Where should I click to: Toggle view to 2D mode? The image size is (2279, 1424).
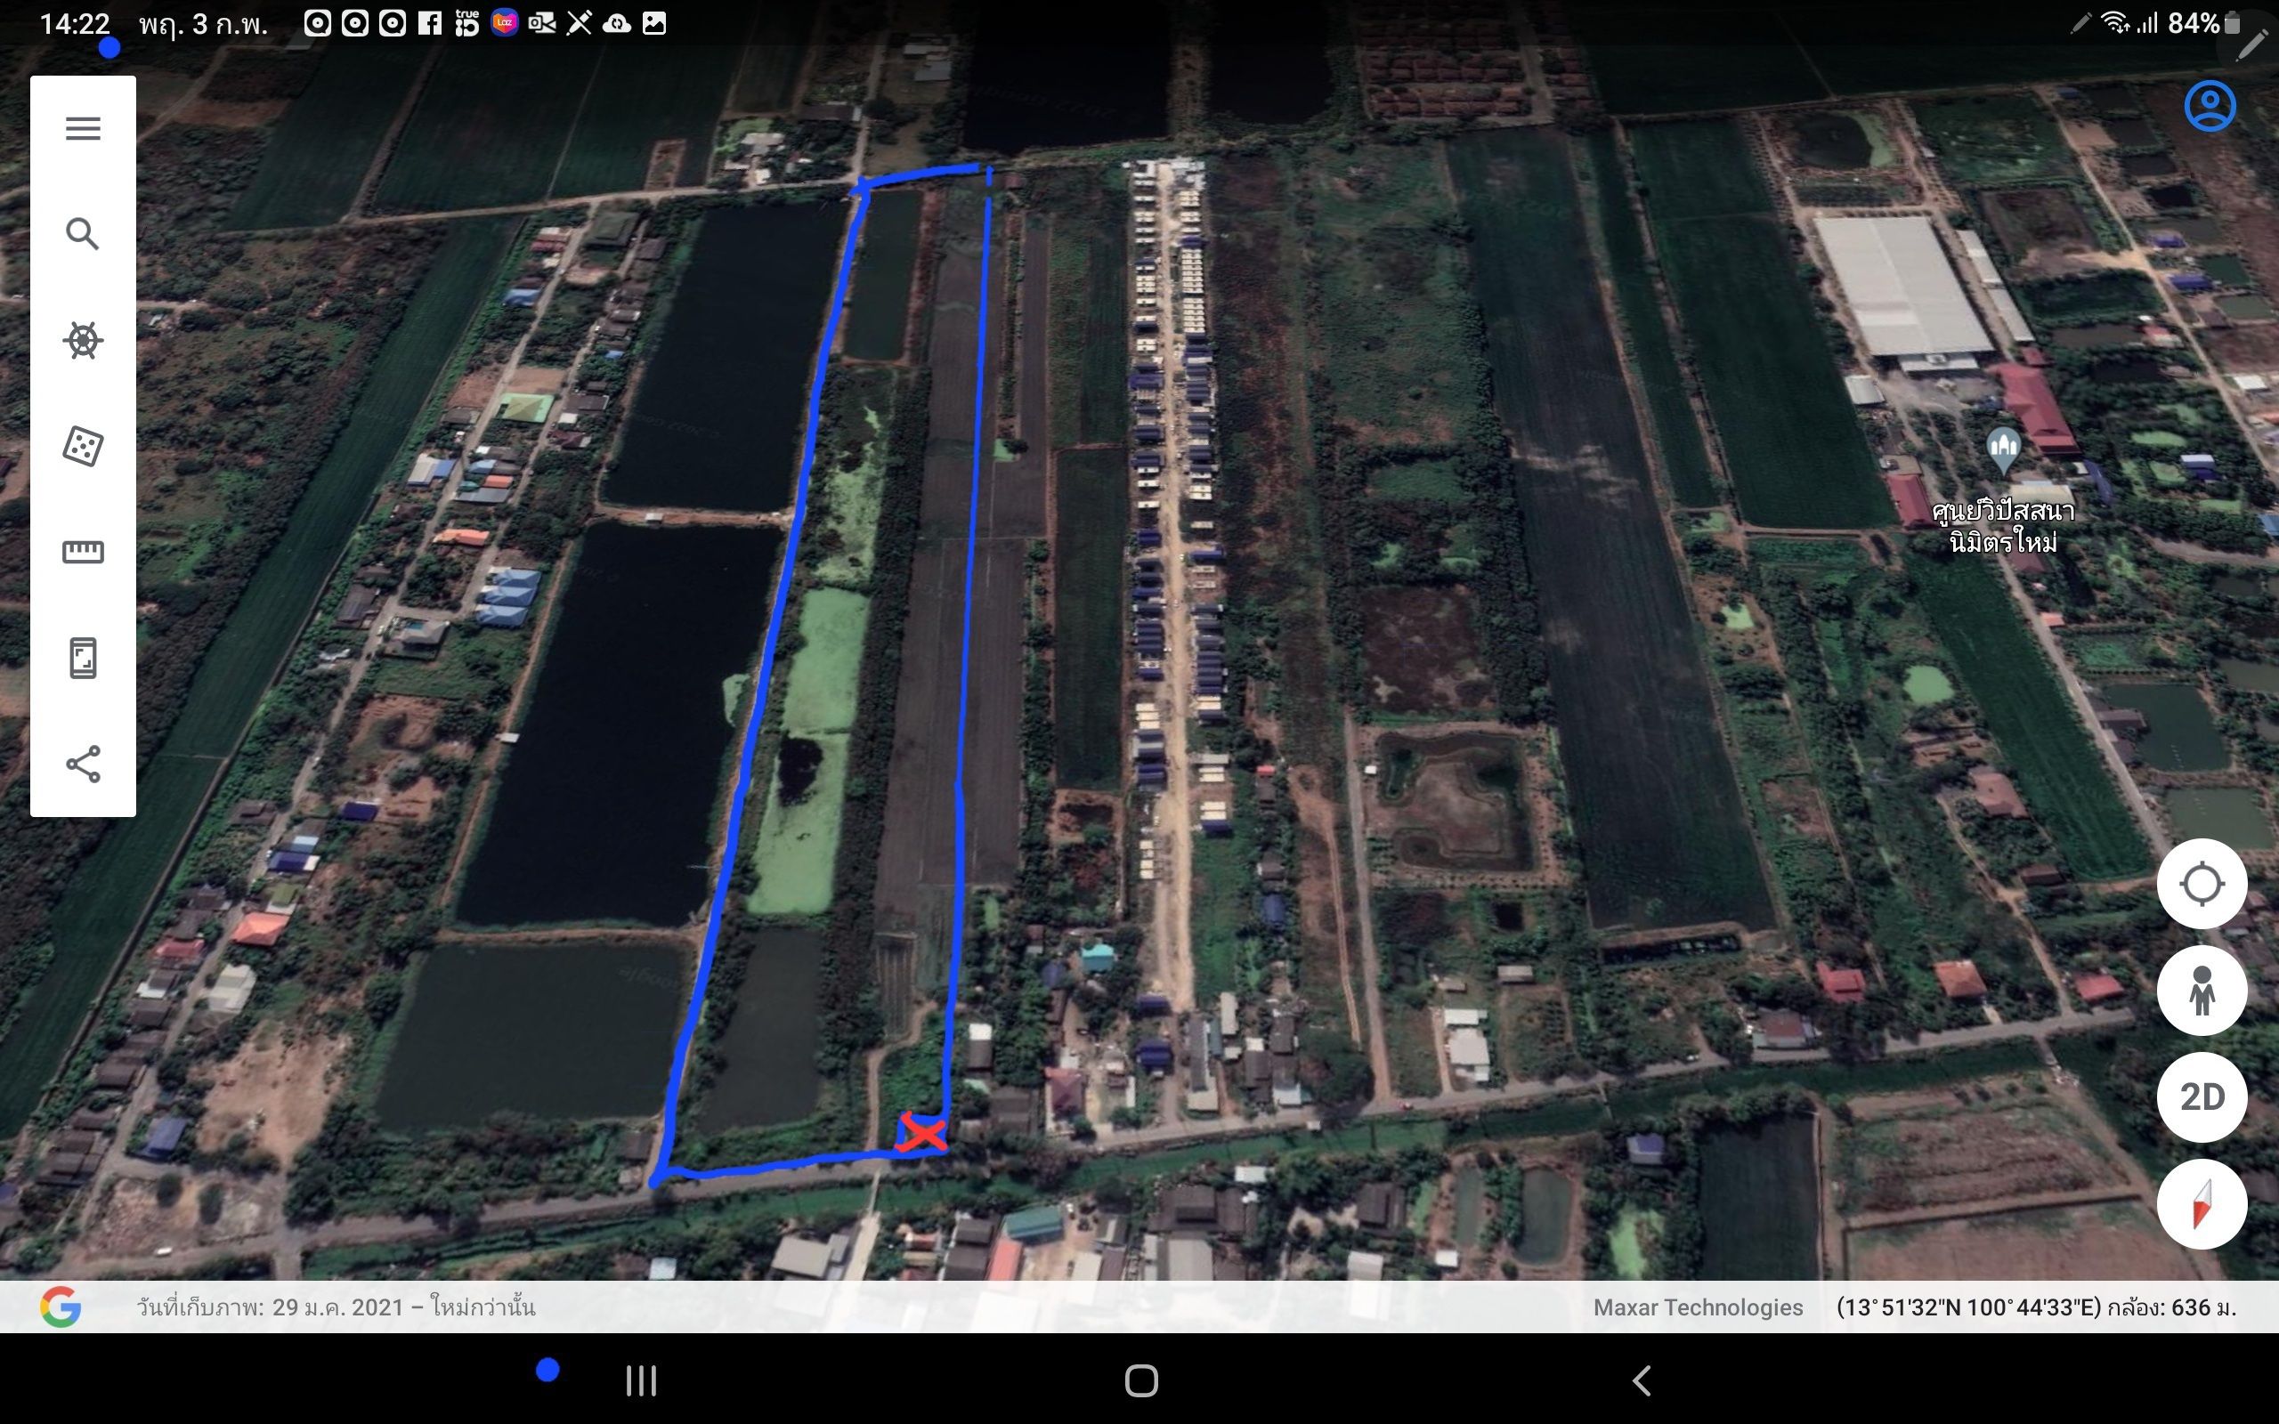(x=2202, y=1097)
